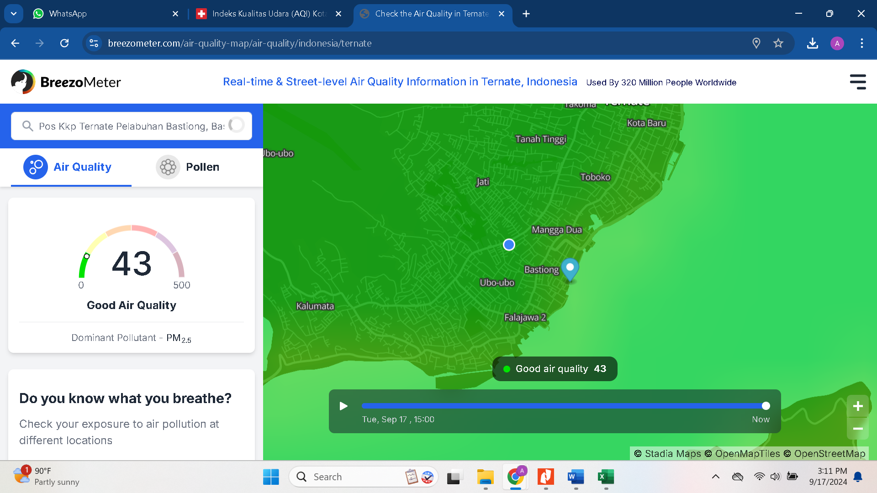877x493 pixels.
Task: Click the BreezoMeter logo
Action: (66, 82)
